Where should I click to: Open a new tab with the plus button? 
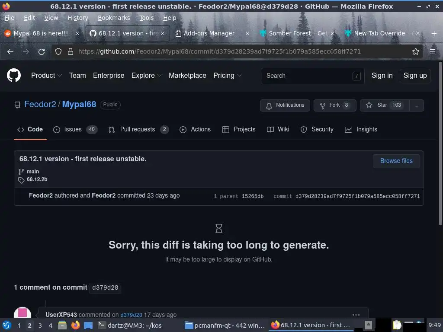(x=434, y=34)
